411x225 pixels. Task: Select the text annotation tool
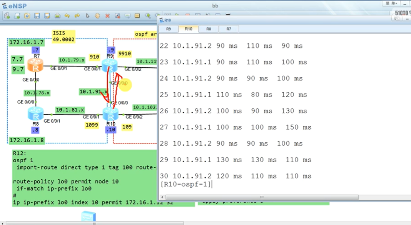click(x=127, y=16)
